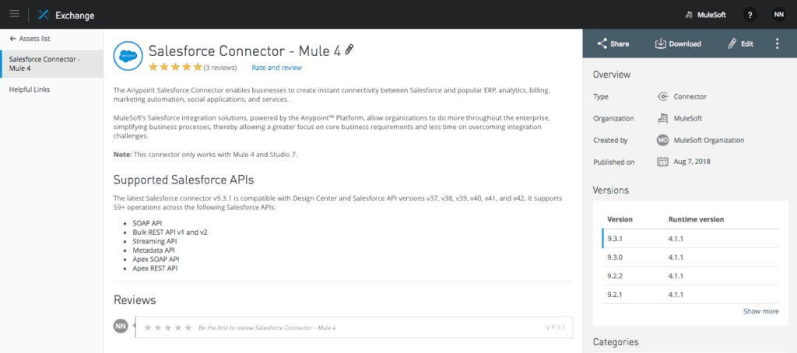Open the three-dot more options menu
Screen dimensions: 797x353
tap(777, 44)
